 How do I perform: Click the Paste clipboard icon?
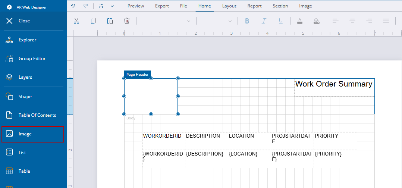tap(110, 21)
